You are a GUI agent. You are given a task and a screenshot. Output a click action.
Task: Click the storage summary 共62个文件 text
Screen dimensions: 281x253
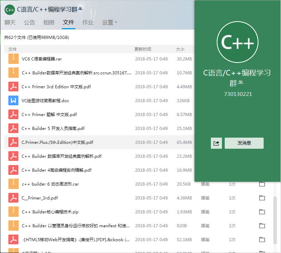pyautogui.click(x=36, y=37)
